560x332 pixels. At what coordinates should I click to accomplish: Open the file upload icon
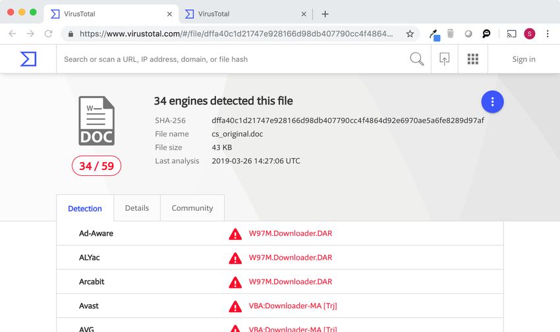(x=444, y=59)
